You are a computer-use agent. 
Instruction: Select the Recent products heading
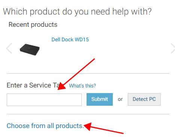point(33,25)
